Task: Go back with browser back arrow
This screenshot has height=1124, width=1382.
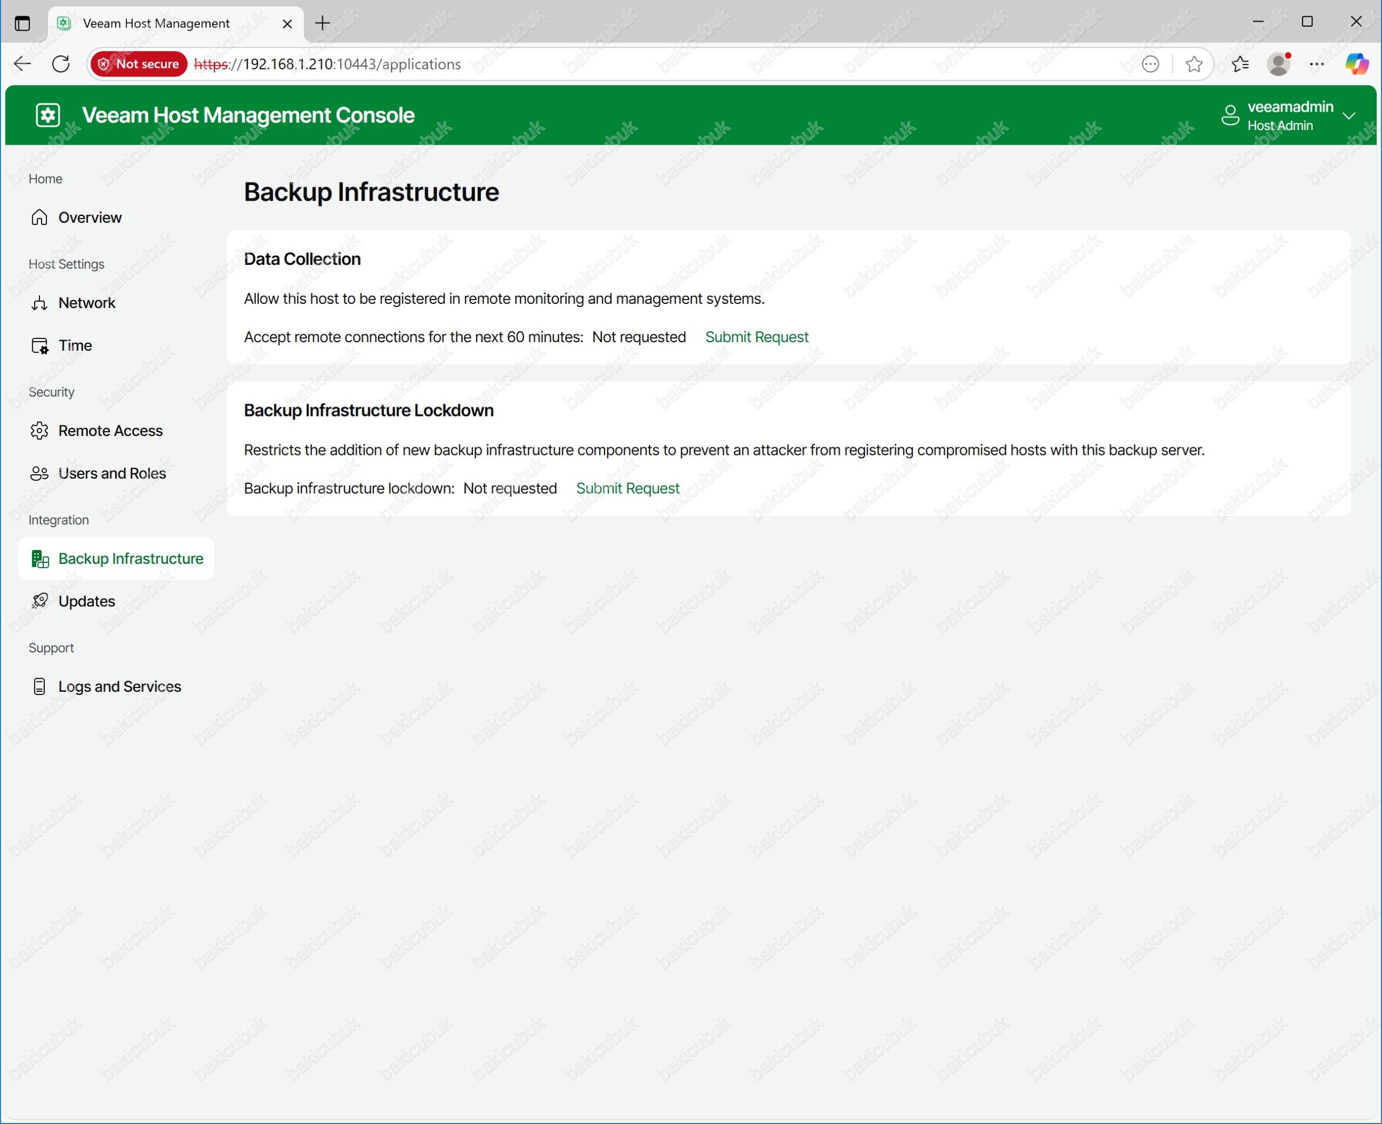Action: (23, 64)
